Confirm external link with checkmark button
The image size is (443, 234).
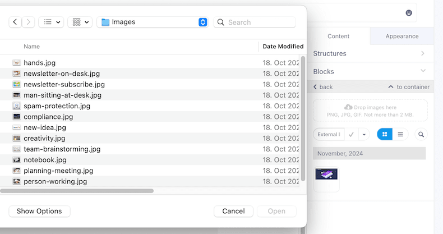click(x=352, y=134)
